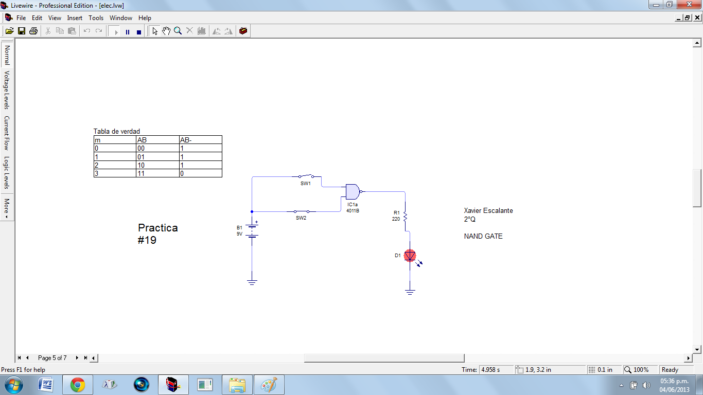Undo the last action
703x395 pixels.
[86, 30]
